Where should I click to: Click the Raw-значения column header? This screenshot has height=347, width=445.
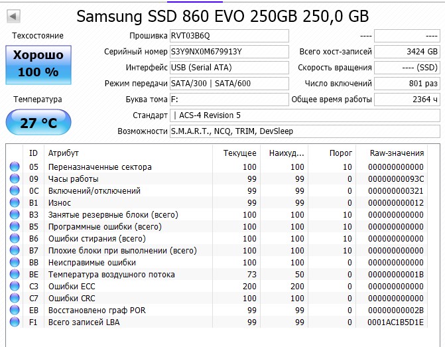coord(392,153)
